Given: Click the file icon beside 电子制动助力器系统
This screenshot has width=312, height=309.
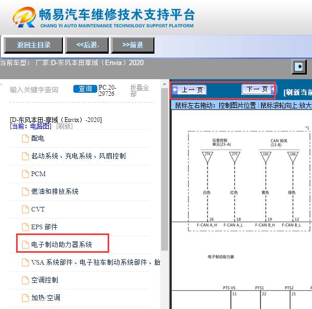Looking at the screenshot, I should [x=25, y=245].
